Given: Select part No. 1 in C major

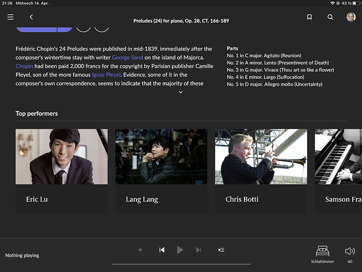Looking at the screenshot, I should 264,55.
